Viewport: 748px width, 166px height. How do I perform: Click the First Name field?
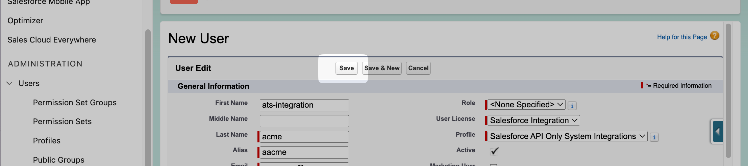click(304, 105)
